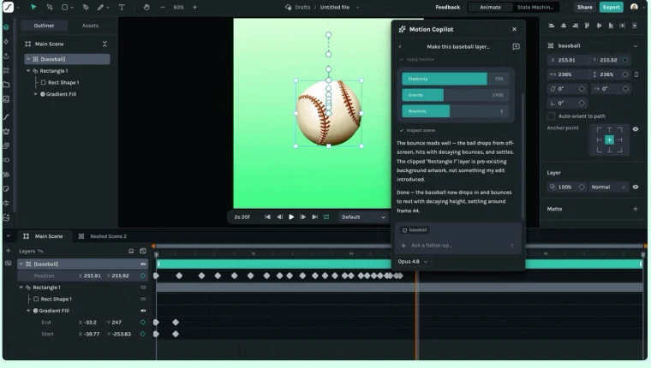
Task: Align selection to top edge
Action: point(587,26)
